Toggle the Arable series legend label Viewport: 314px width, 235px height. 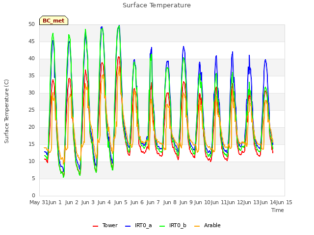click(x=212, y=225)
